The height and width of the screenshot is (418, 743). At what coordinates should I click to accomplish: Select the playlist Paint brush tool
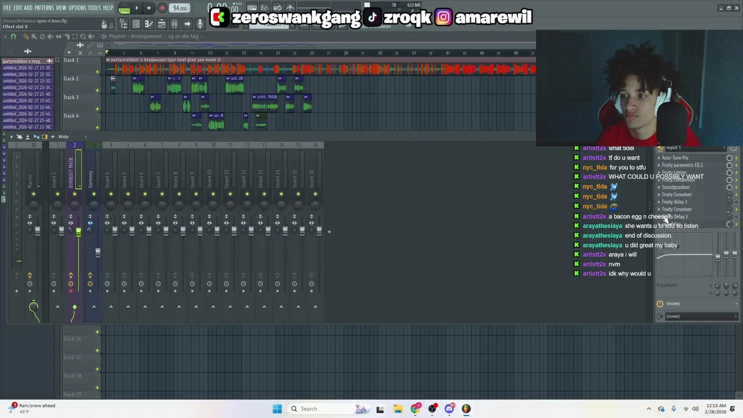click(34, 36)
